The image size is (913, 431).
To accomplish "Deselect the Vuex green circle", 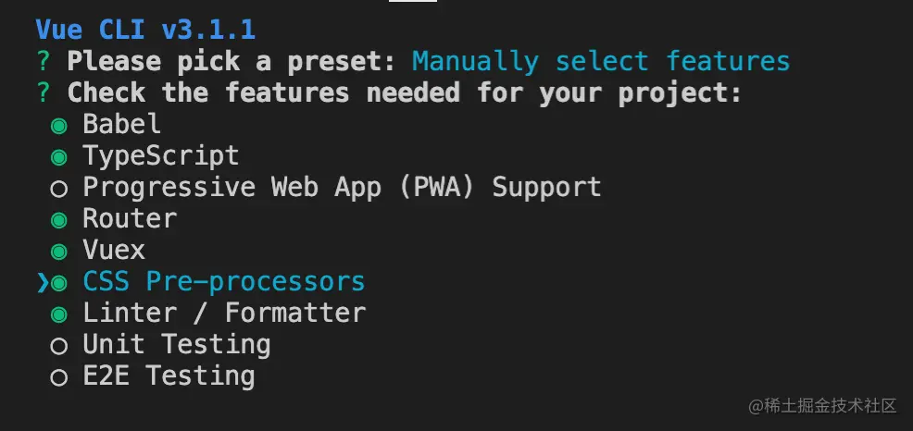I will tap(59, 252).
